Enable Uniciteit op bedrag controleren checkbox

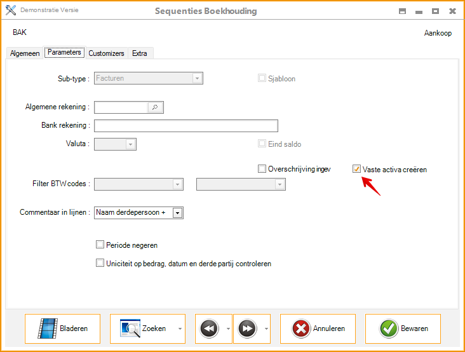point(100,263)
